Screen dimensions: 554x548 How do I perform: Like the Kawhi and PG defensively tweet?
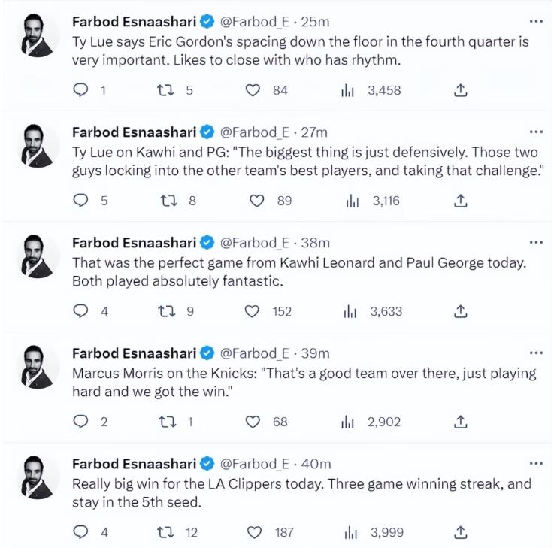pos(257,201)
